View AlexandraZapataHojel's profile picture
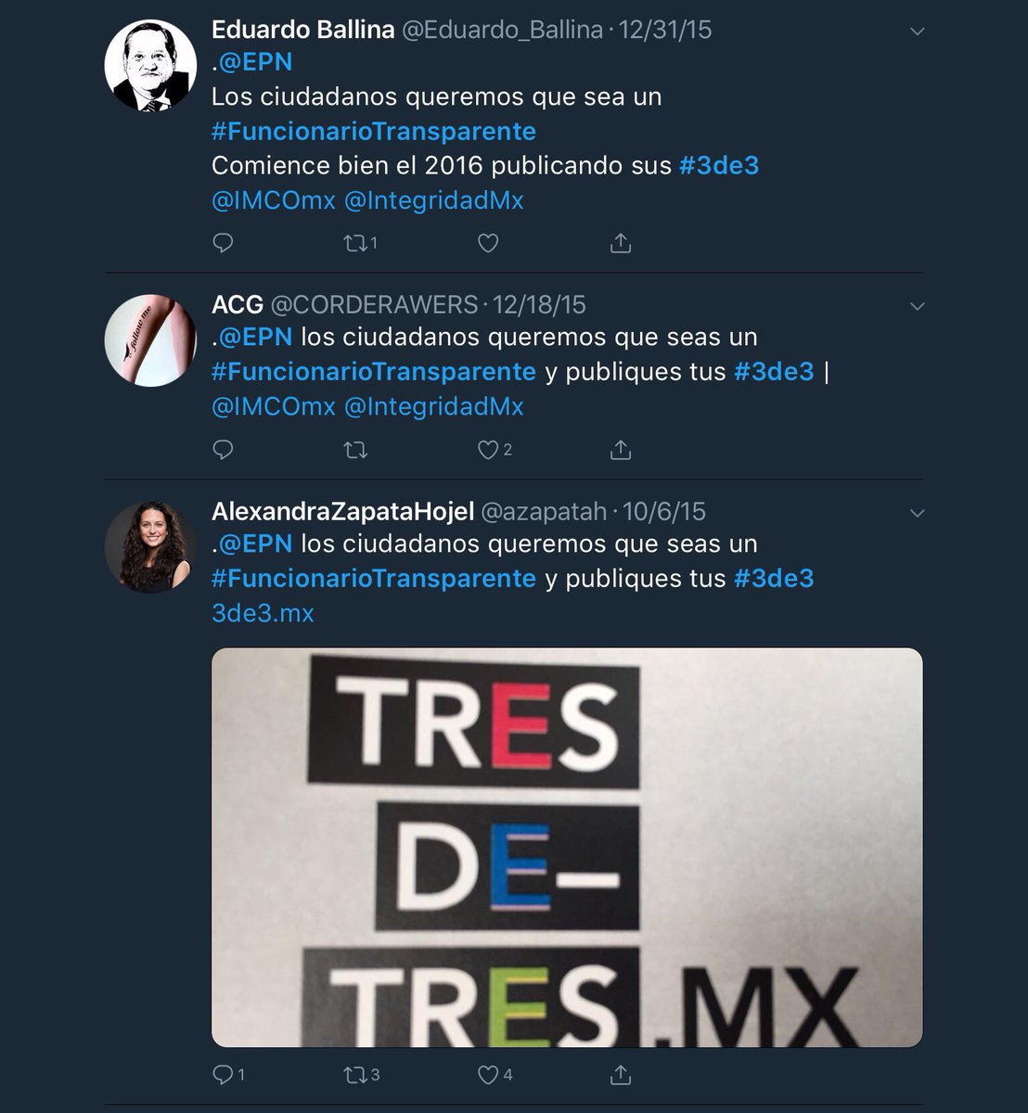 [x=150, y=547]
